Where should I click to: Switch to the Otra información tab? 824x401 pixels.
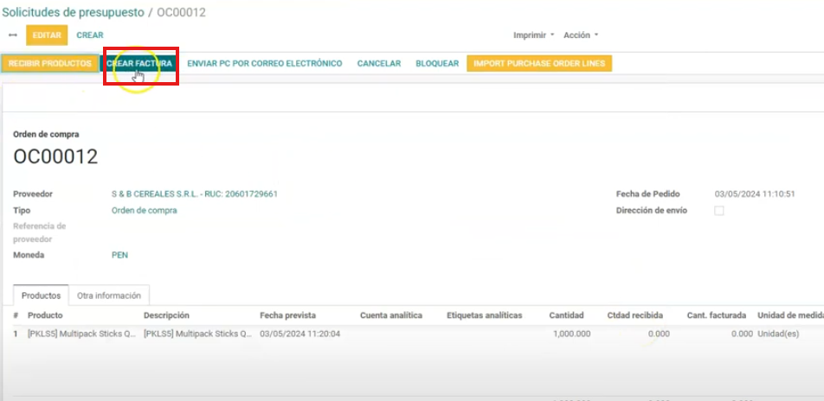coord(109,296)
